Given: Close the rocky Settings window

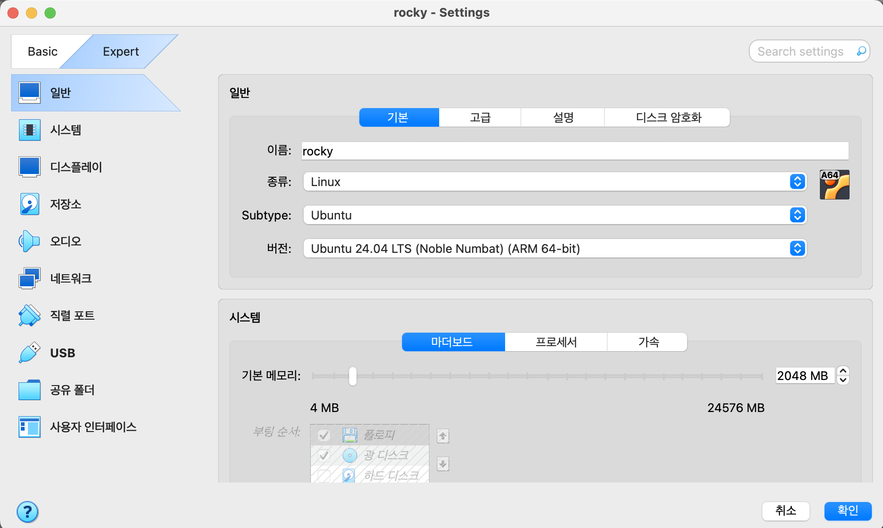Looking at the screenshot, I should point(13,13).
